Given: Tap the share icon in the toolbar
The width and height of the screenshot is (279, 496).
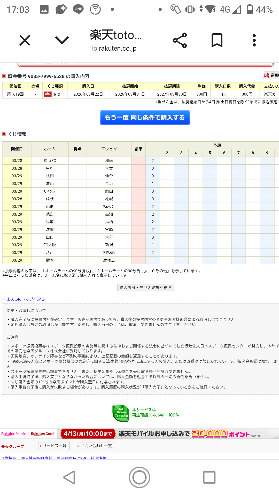Looking at the screenshot, I should 180,40.
